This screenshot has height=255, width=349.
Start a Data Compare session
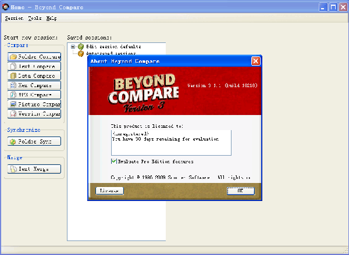34,76
